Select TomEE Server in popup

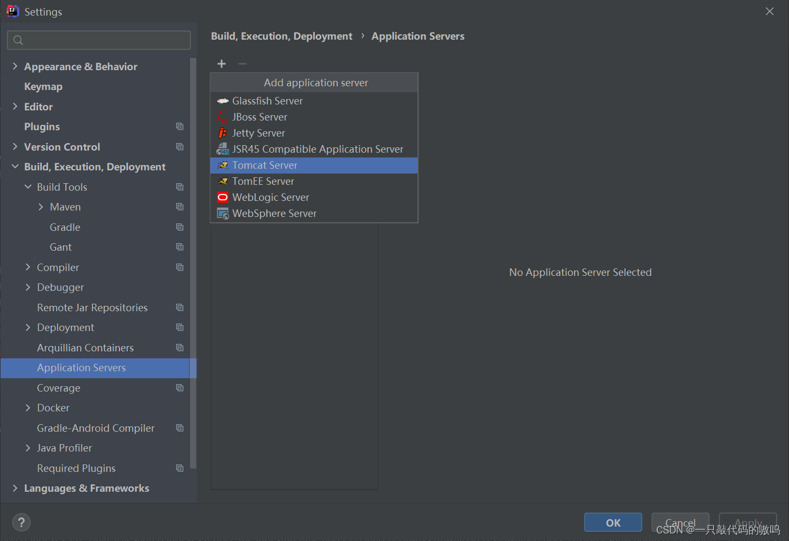click(x=314, y=181)
